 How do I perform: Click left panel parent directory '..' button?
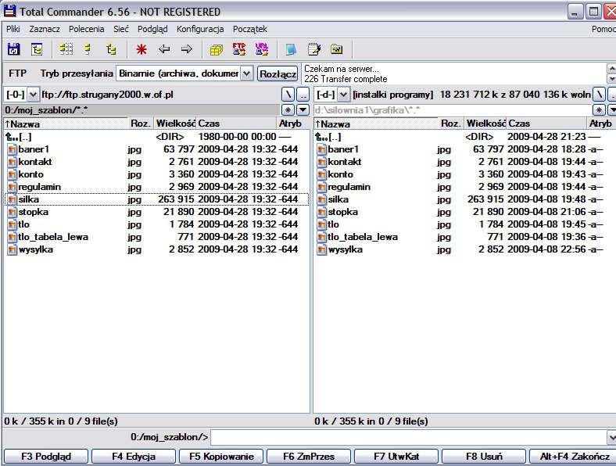tap(303, 95)
